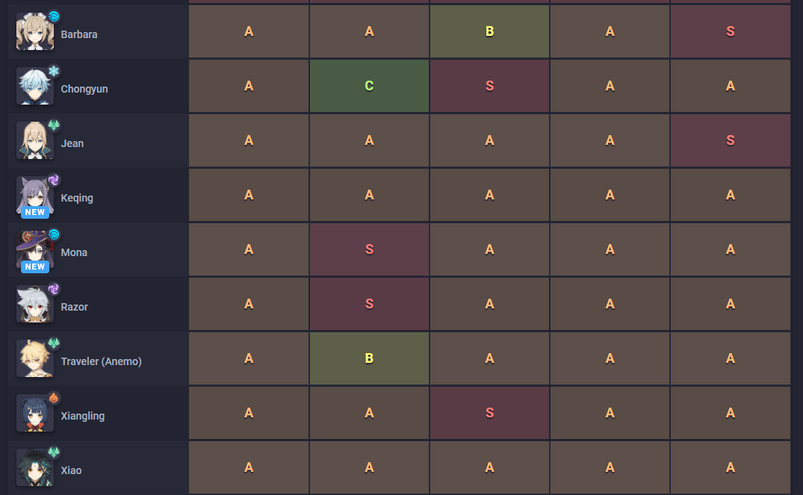Screen dimensions: 803x495
Task: Click Traveler (Anemo)'s B tier cell
Action: click(x=369, y=358)
